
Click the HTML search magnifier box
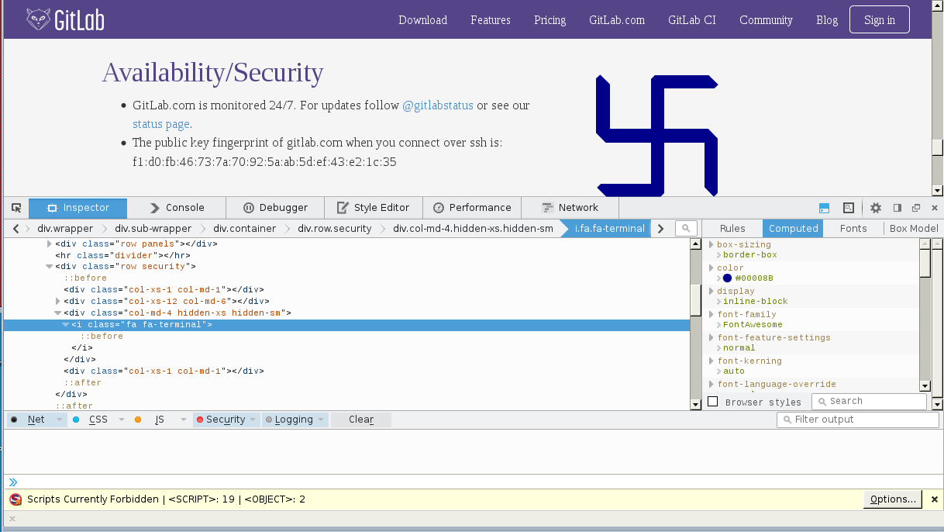[686, 228]
